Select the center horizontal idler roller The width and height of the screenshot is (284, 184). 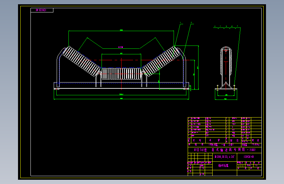click(121, 74)
